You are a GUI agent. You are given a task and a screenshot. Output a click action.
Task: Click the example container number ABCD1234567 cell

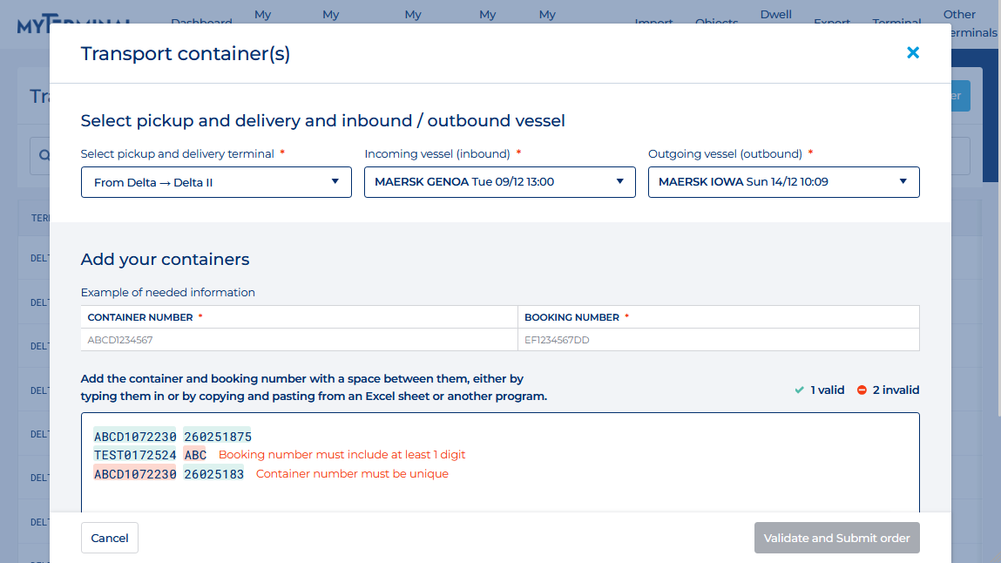[120, 340]
